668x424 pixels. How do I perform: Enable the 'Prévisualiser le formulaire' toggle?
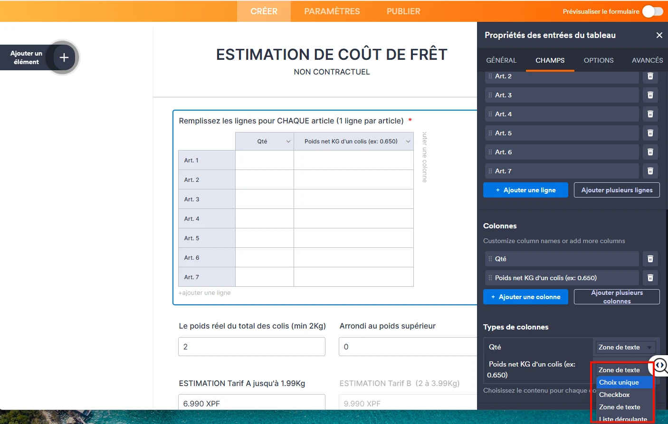653,11
